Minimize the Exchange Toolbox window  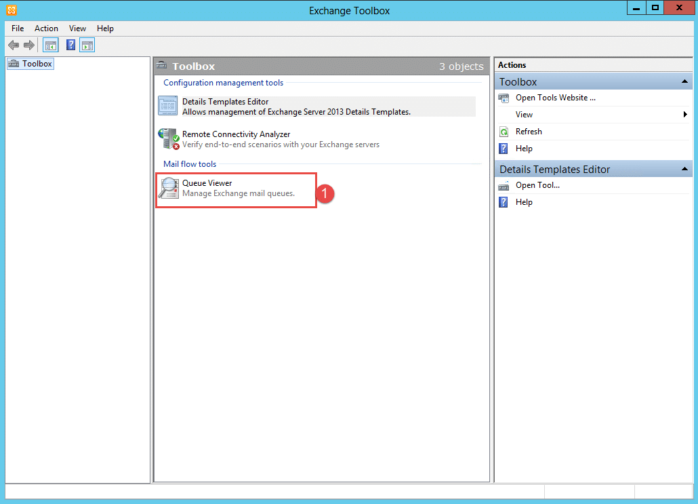coord(636,7)
